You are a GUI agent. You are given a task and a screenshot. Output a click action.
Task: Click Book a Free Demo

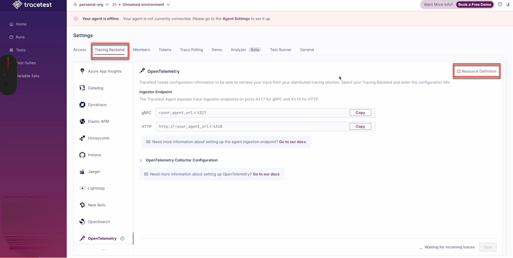coord(475,4)
